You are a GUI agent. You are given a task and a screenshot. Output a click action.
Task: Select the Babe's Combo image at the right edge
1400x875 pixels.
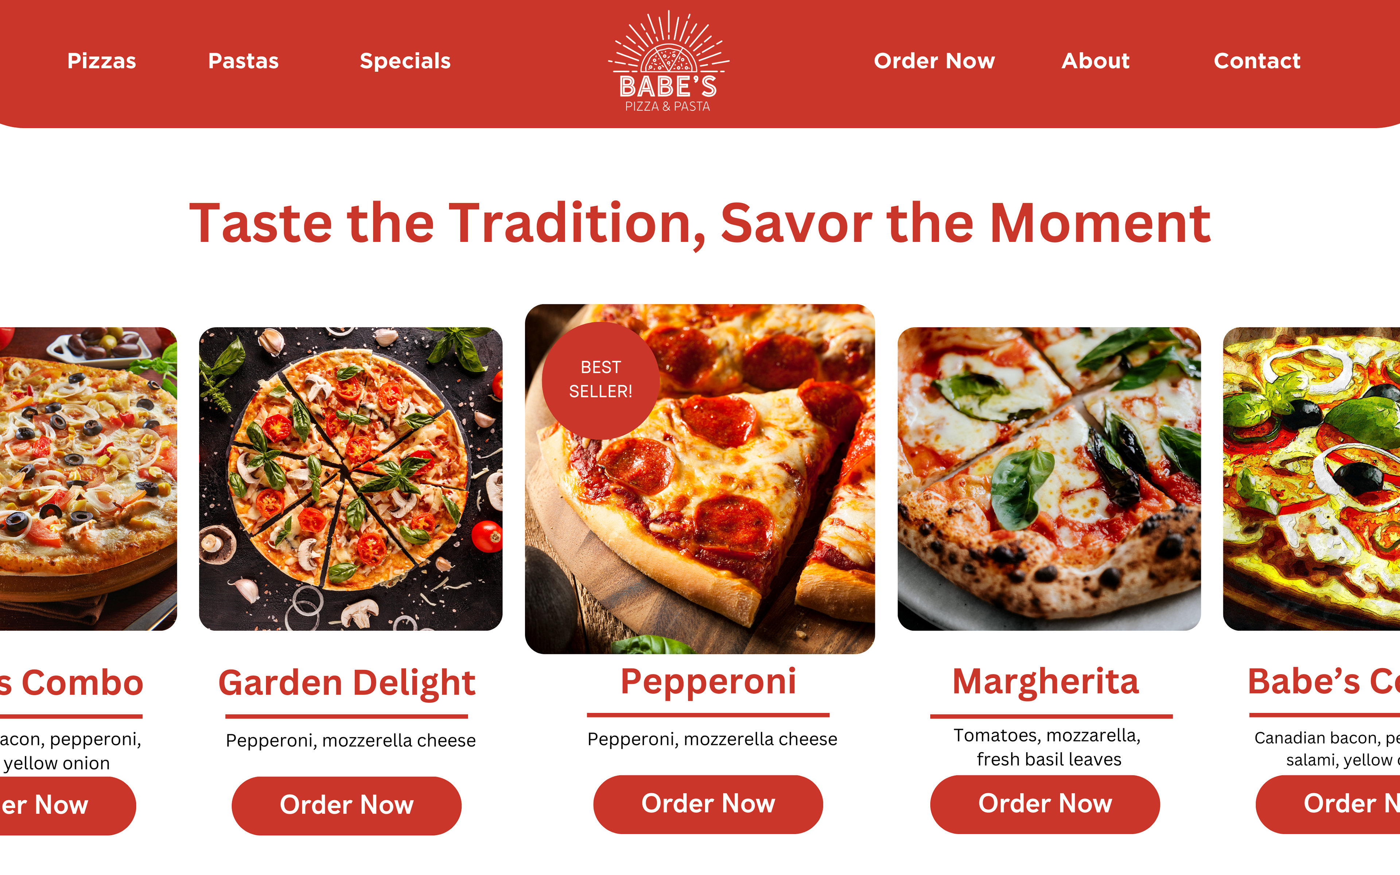click(x=1311, y=479)
